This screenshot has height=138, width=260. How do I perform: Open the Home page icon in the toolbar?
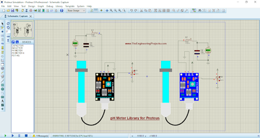pyautogui.click(x=22, y=11)
